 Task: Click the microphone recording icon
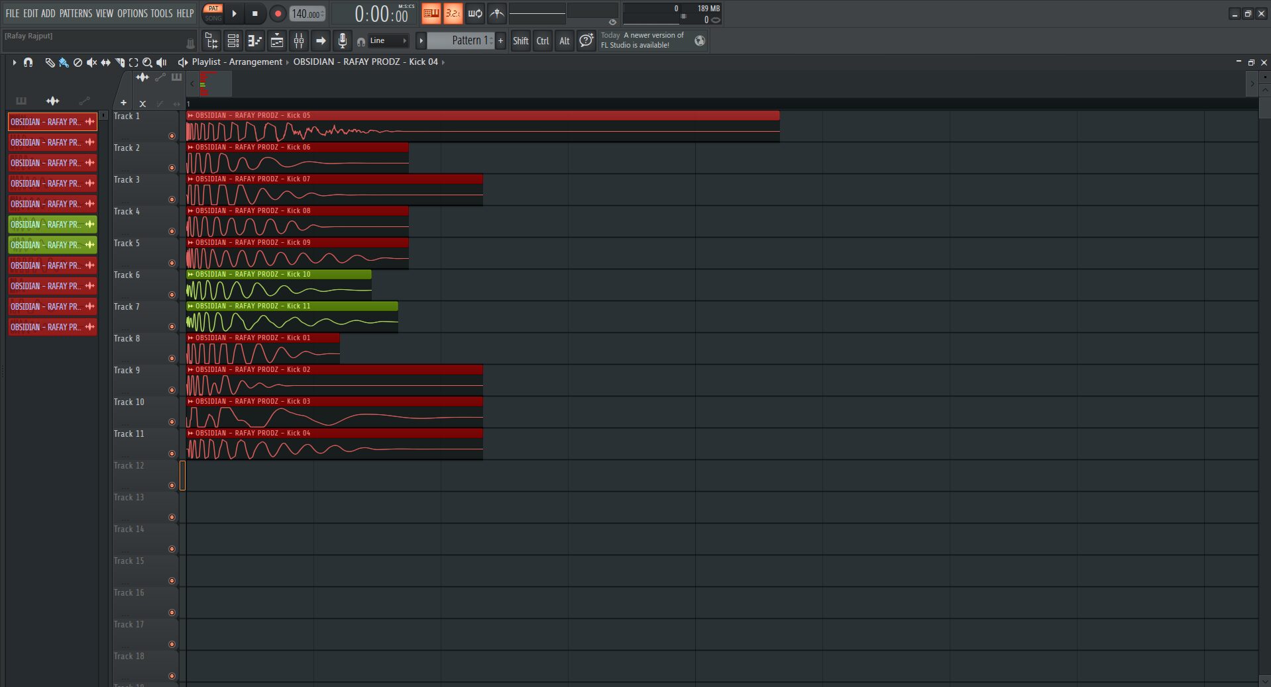[342, 41]
